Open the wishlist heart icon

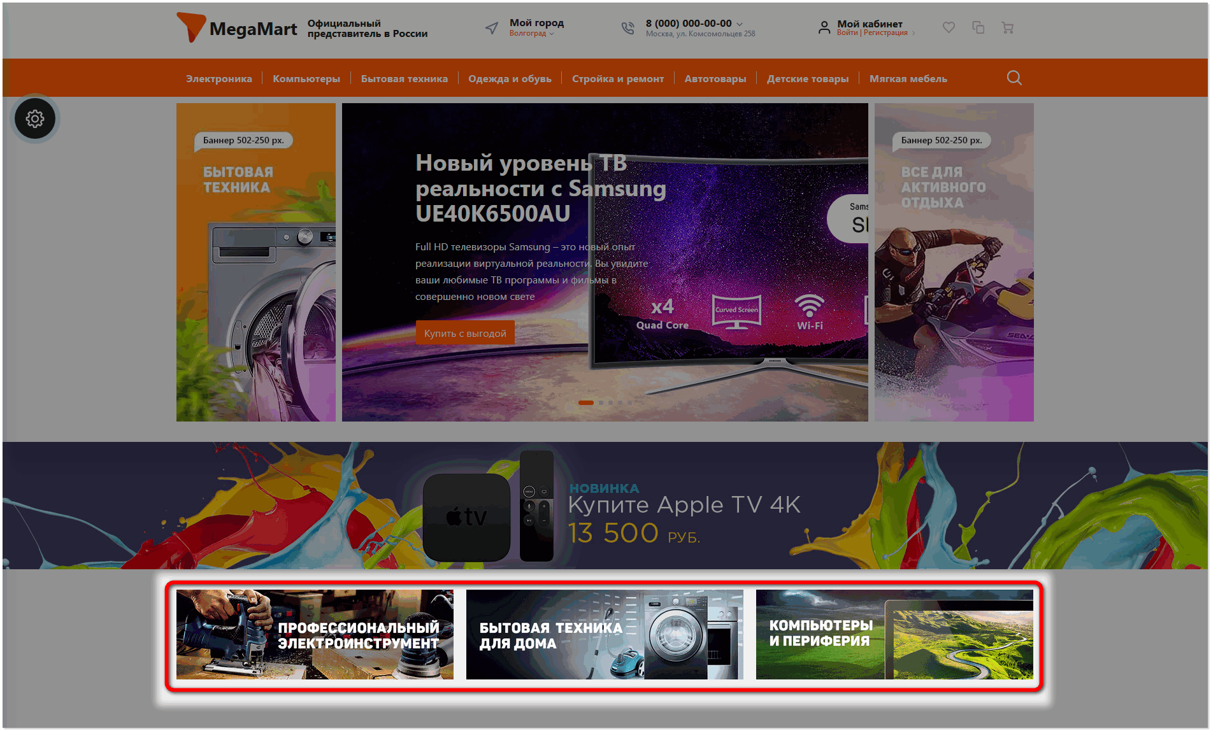coord(949,27)
